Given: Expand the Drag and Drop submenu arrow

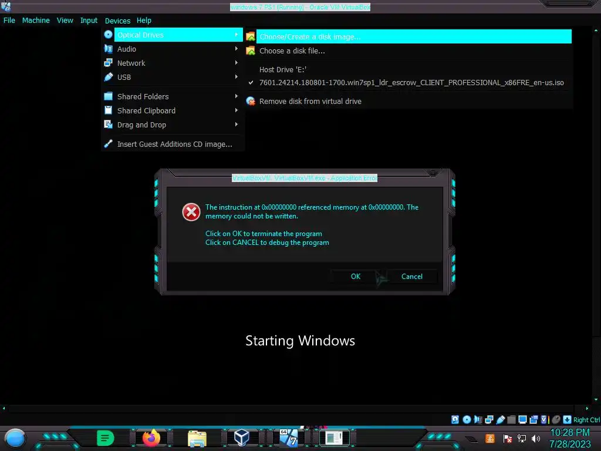Looking at the screenshot, I should 237,124.
